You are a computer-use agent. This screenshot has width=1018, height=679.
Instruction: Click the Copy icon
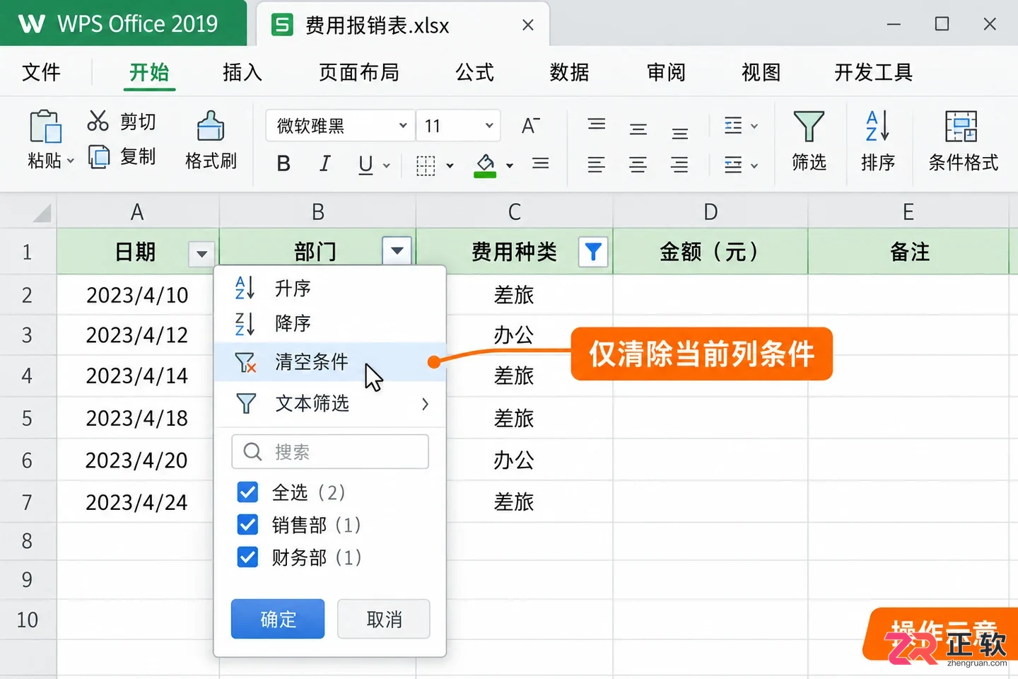point(99,156)
